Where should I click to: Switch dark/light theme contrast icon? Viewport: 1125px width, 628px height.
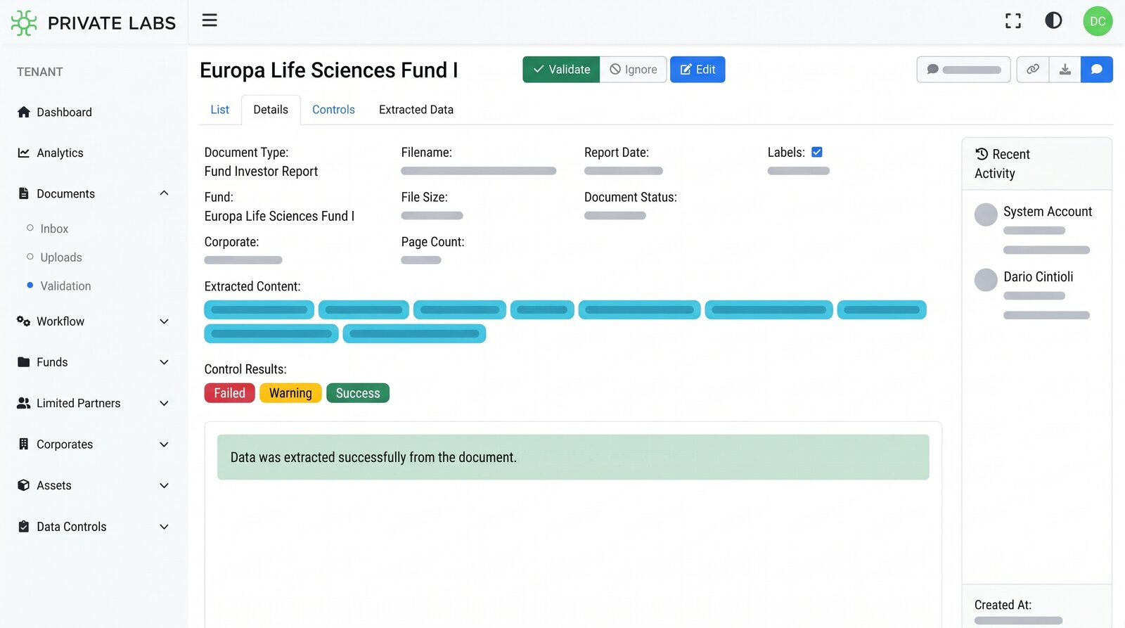1053,20
